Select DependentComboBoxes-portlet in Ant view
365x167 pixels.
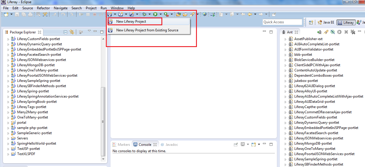(319, 76)
